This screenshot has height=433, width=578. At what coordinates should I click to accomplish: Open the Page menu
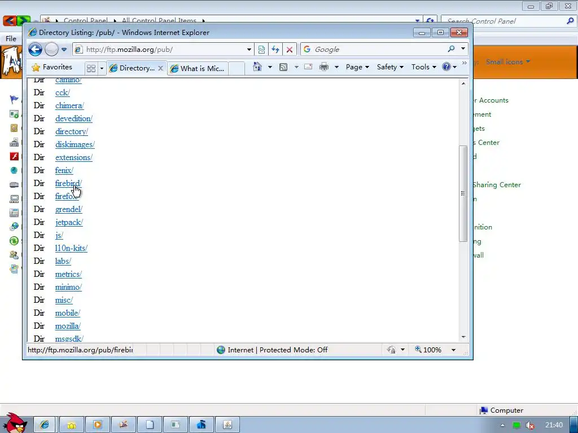357,67
